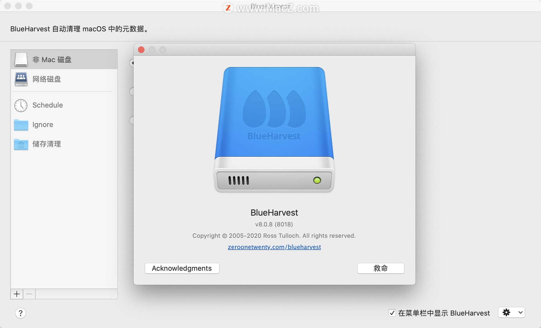Remove an item with the minus button
Screen dimensions: 541x328
tap(29, 294)
